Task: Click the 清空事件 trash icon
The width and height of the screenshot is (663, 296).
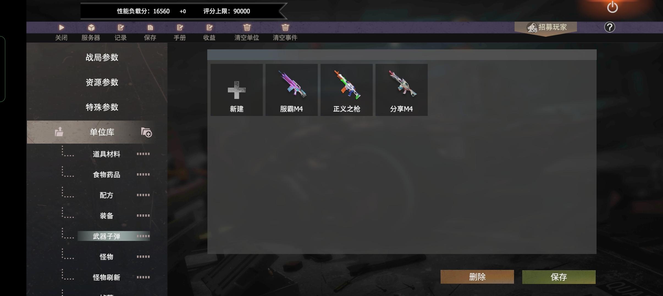Action: pos(285,27)
